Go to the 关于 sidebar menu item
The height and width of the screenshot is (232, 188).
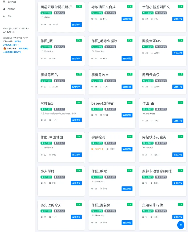click(10, 16)
